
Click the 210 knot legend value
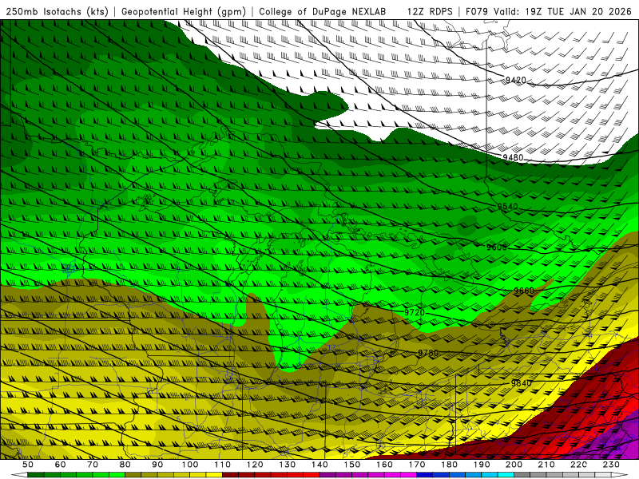[546, 465]
